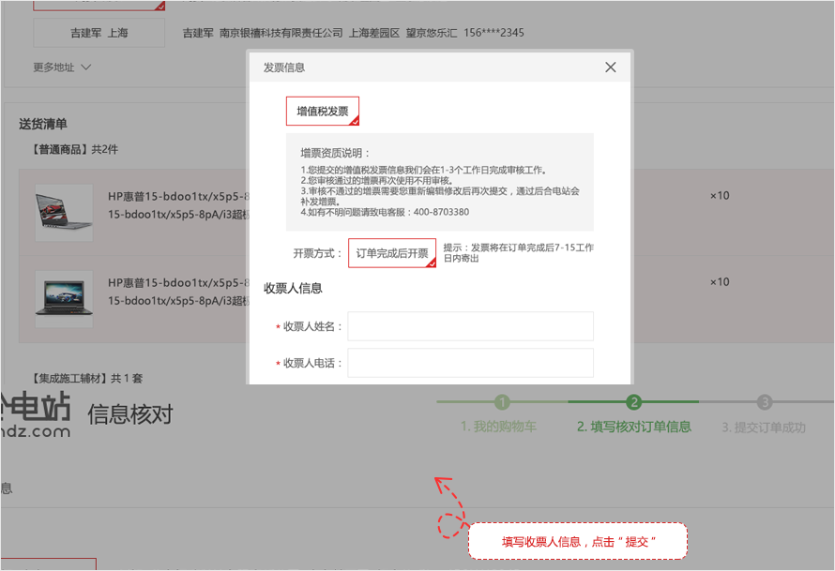Select the 2. 填写核对订单信息 step label
The width and height of the screenshot is (835, 571).
pyautogui.click(x=634, y=427)
